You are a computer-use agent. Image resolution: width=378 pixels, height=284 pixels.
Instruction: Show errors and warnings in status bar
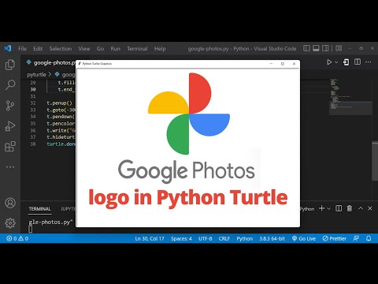(x=17, y=238)
